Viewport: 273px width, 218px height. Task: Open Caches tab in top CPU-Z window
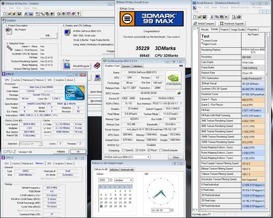[16, 80]
